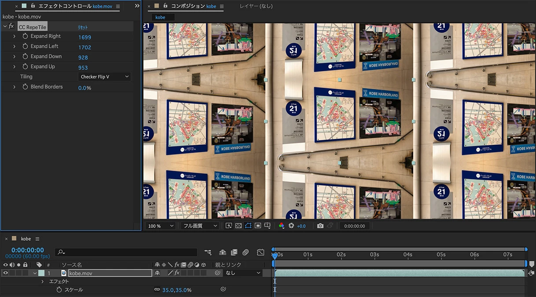Expand the エフェクト group in timeline
This screenshot has width=536, height=297.
[x=43, y=281]
